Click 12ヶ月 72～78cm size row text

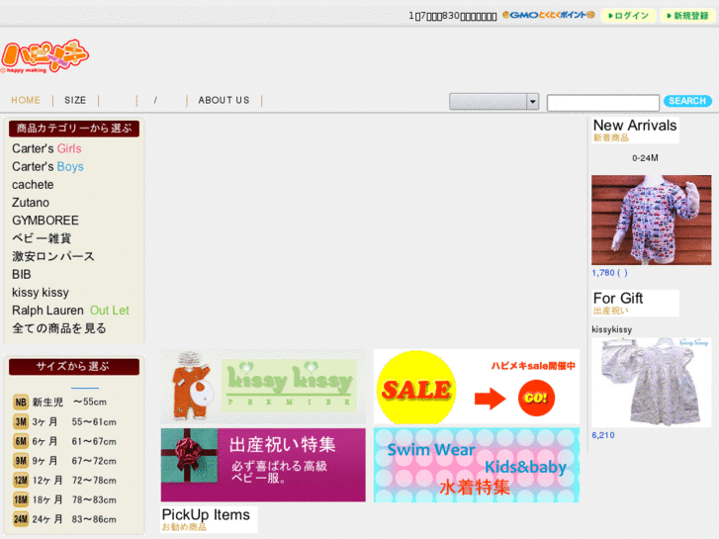tap(74, 481)
